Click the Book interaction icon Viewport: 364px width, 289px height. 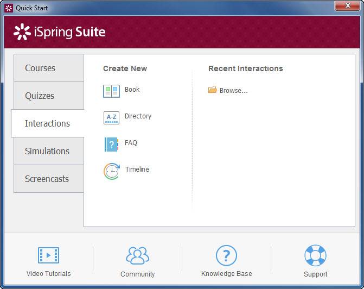point(111,91)
